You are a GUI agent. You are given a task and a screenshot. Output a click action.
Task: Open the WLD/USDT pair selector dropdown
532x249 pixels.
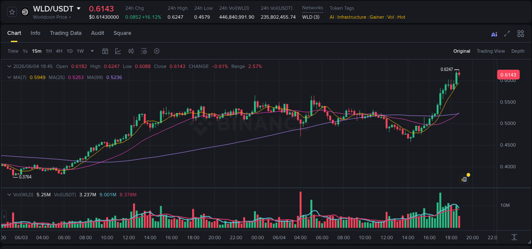(x=78, y=8)
